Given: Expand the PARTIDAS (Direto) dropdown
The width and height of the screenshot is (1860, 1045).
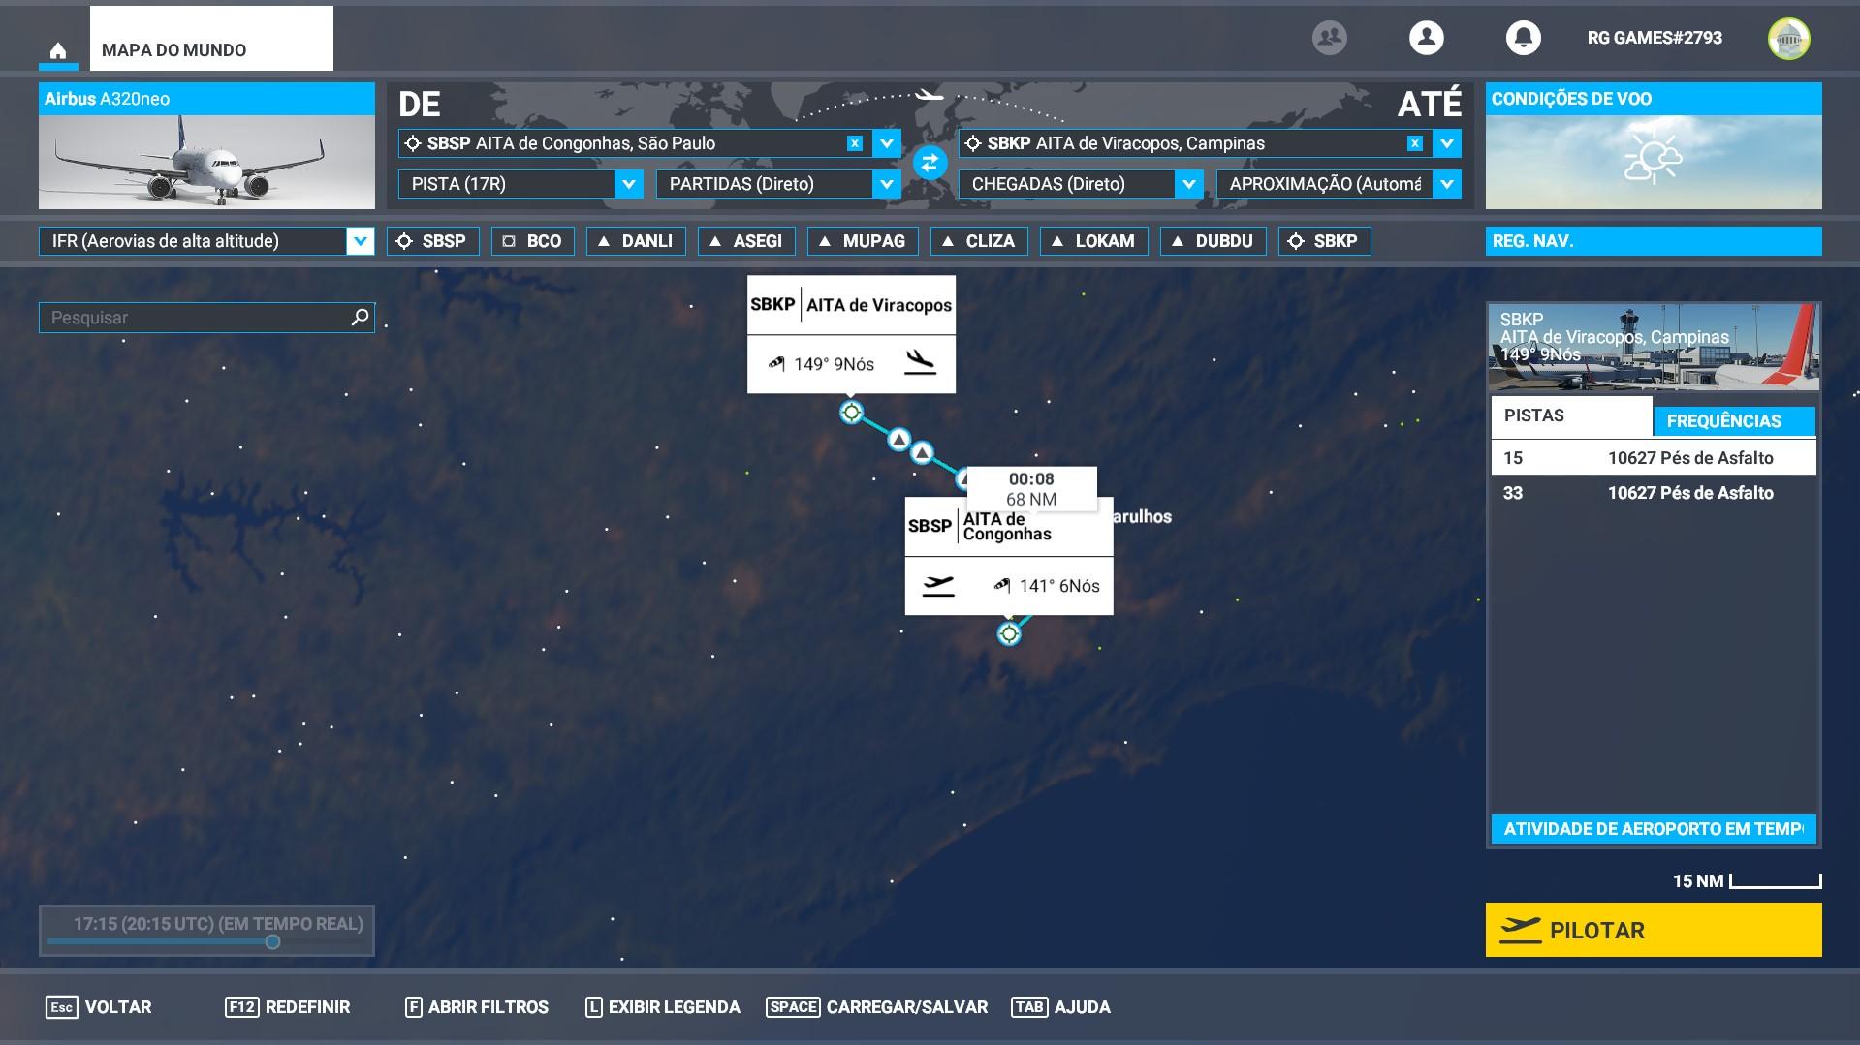Looking at the screenshot, I should click(x=886, y=184).
